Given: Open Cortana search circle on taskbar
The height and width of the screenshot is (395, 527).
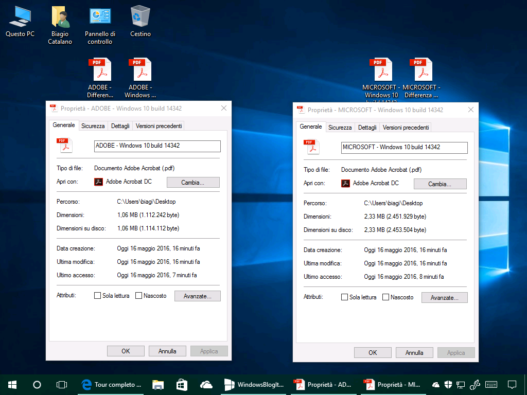Looking at the screenshot, I should point(37,385).
